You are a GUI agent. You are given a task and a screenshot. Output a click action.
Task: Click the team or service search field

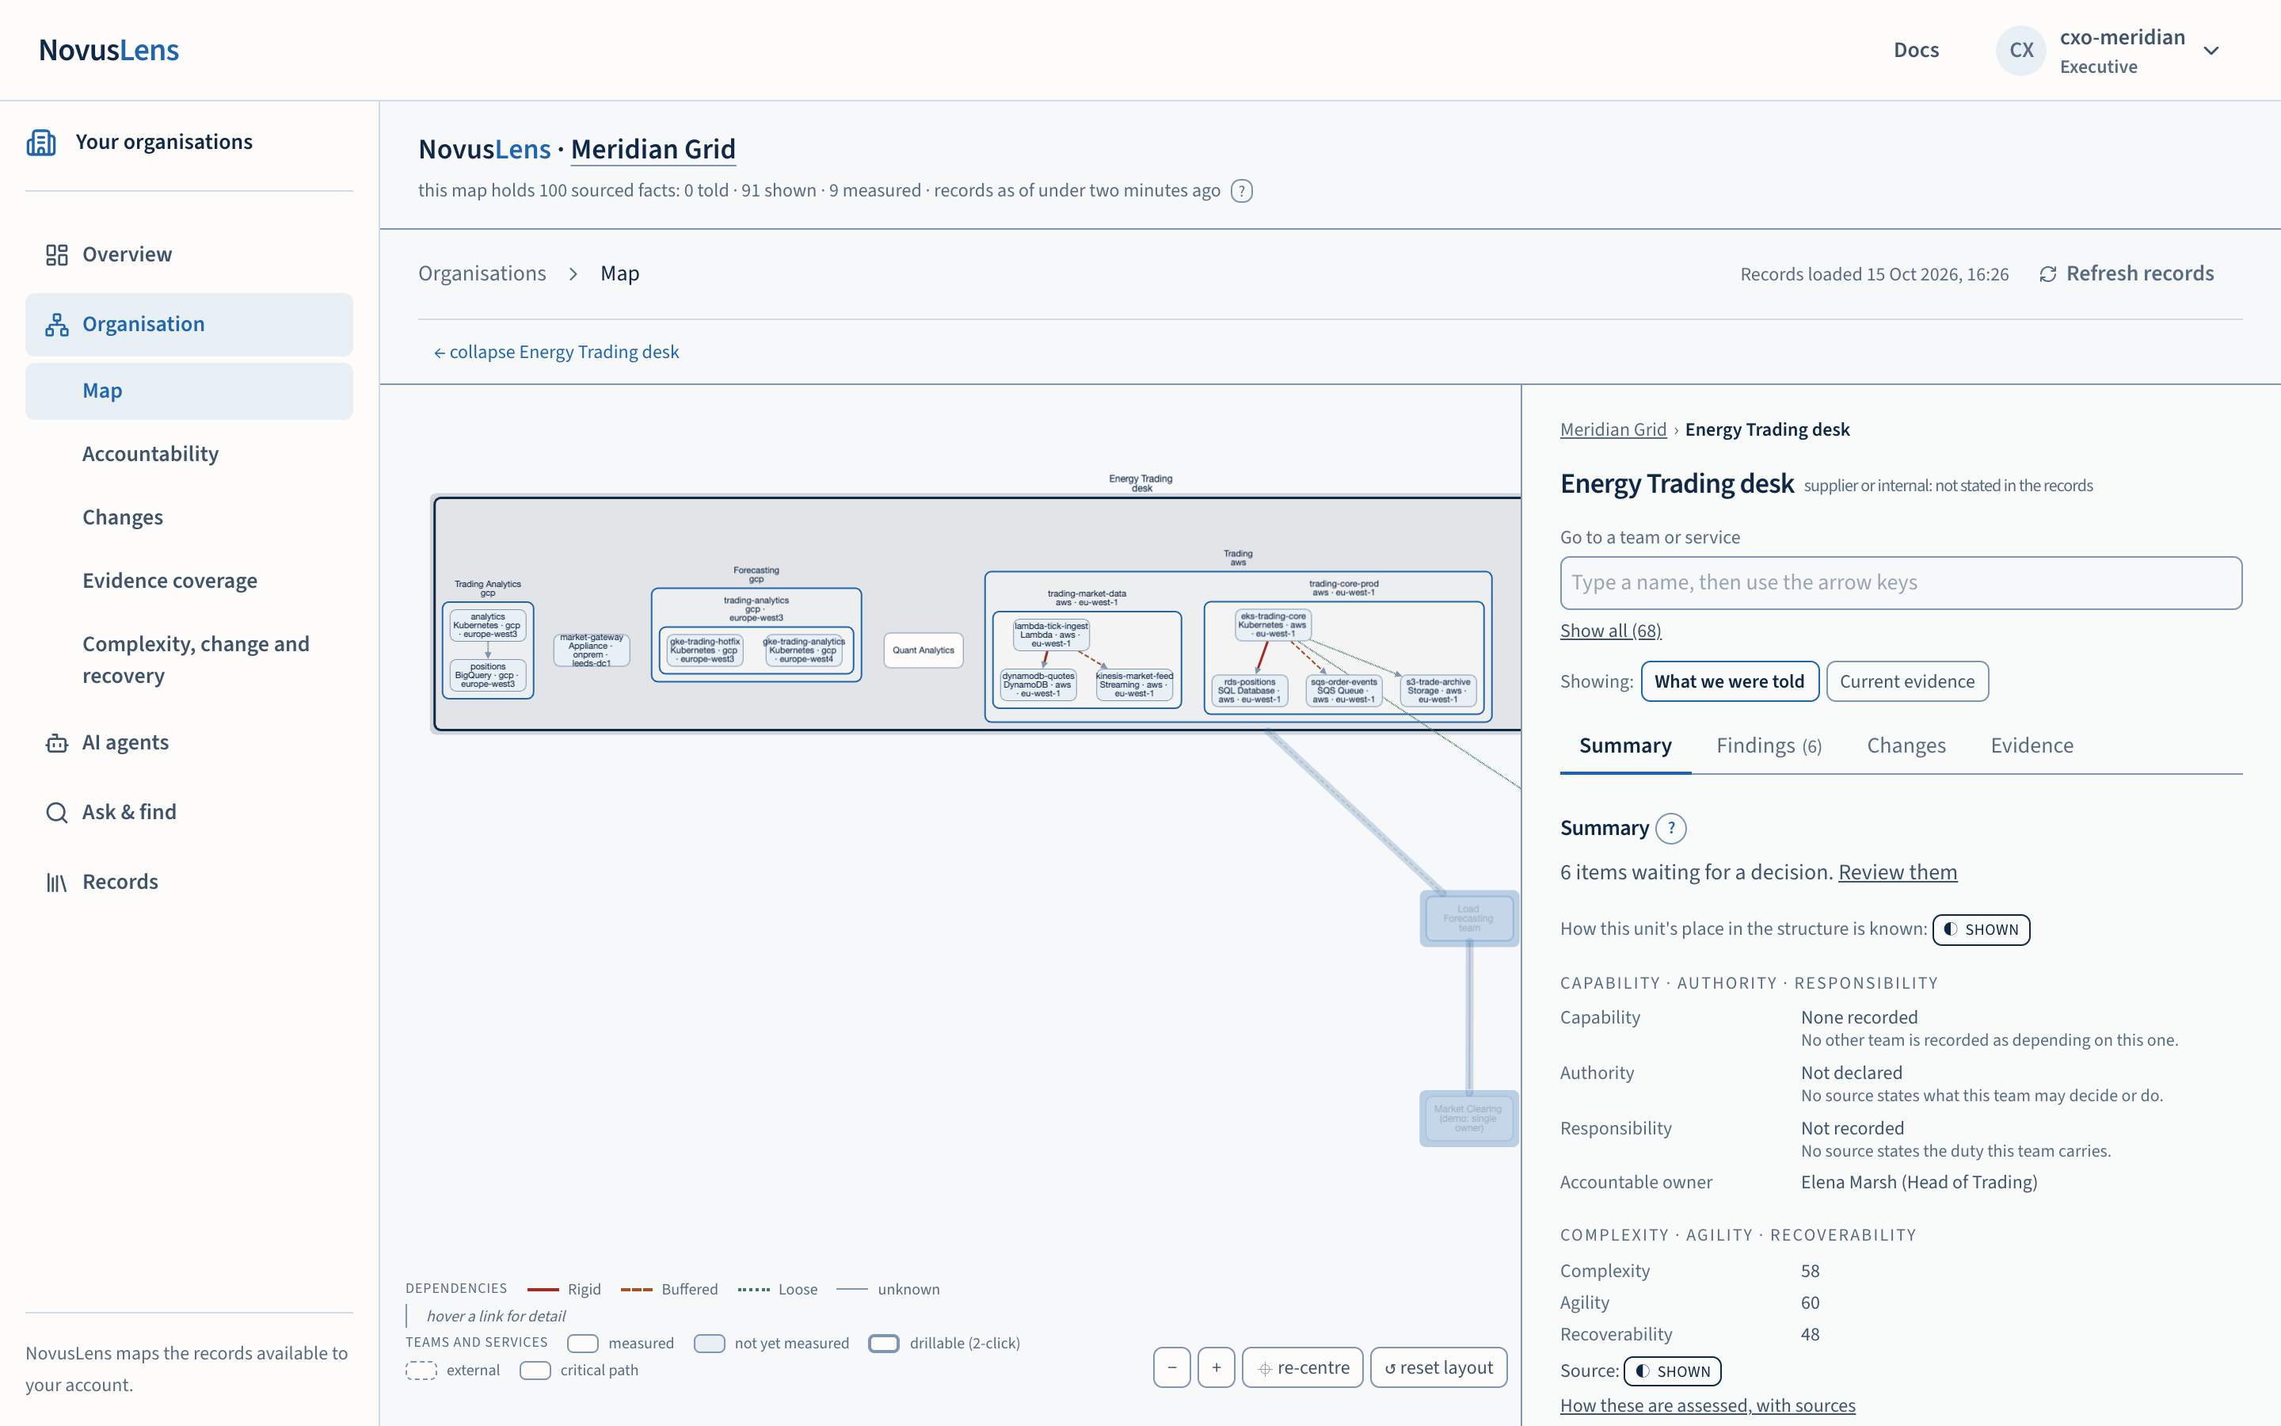pyautogui.click(x=1900, y=582)
